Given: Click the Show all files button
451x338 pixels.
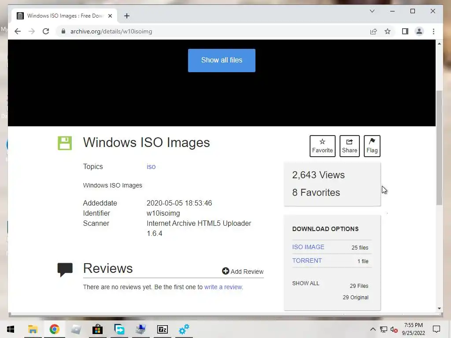Looking at the screenshot, I should coord(222,60).
